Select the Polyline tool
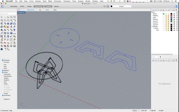This screenshot has height=112, width=179. (x=8, y=17)
